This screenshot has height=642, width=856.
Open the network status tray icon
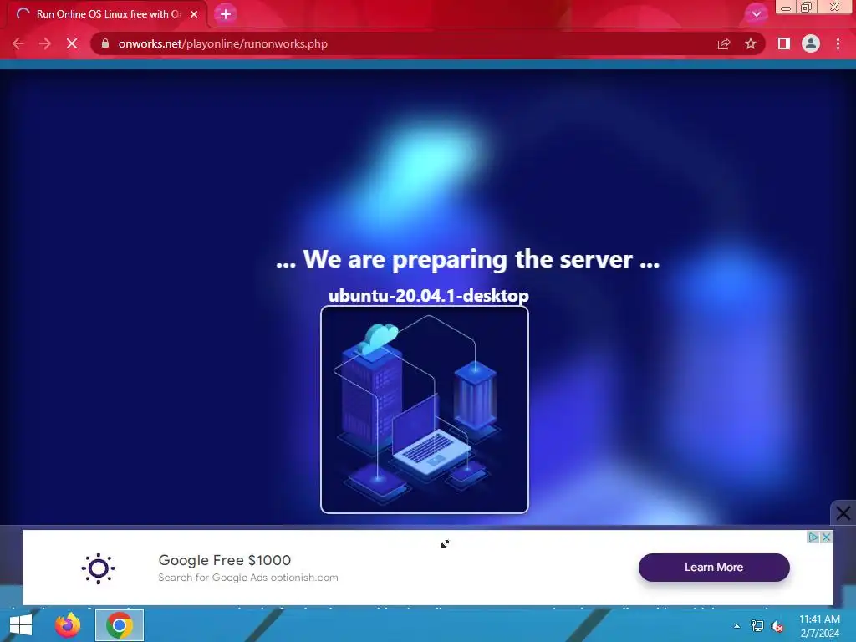pyautogui.click(x=757, y=626)
